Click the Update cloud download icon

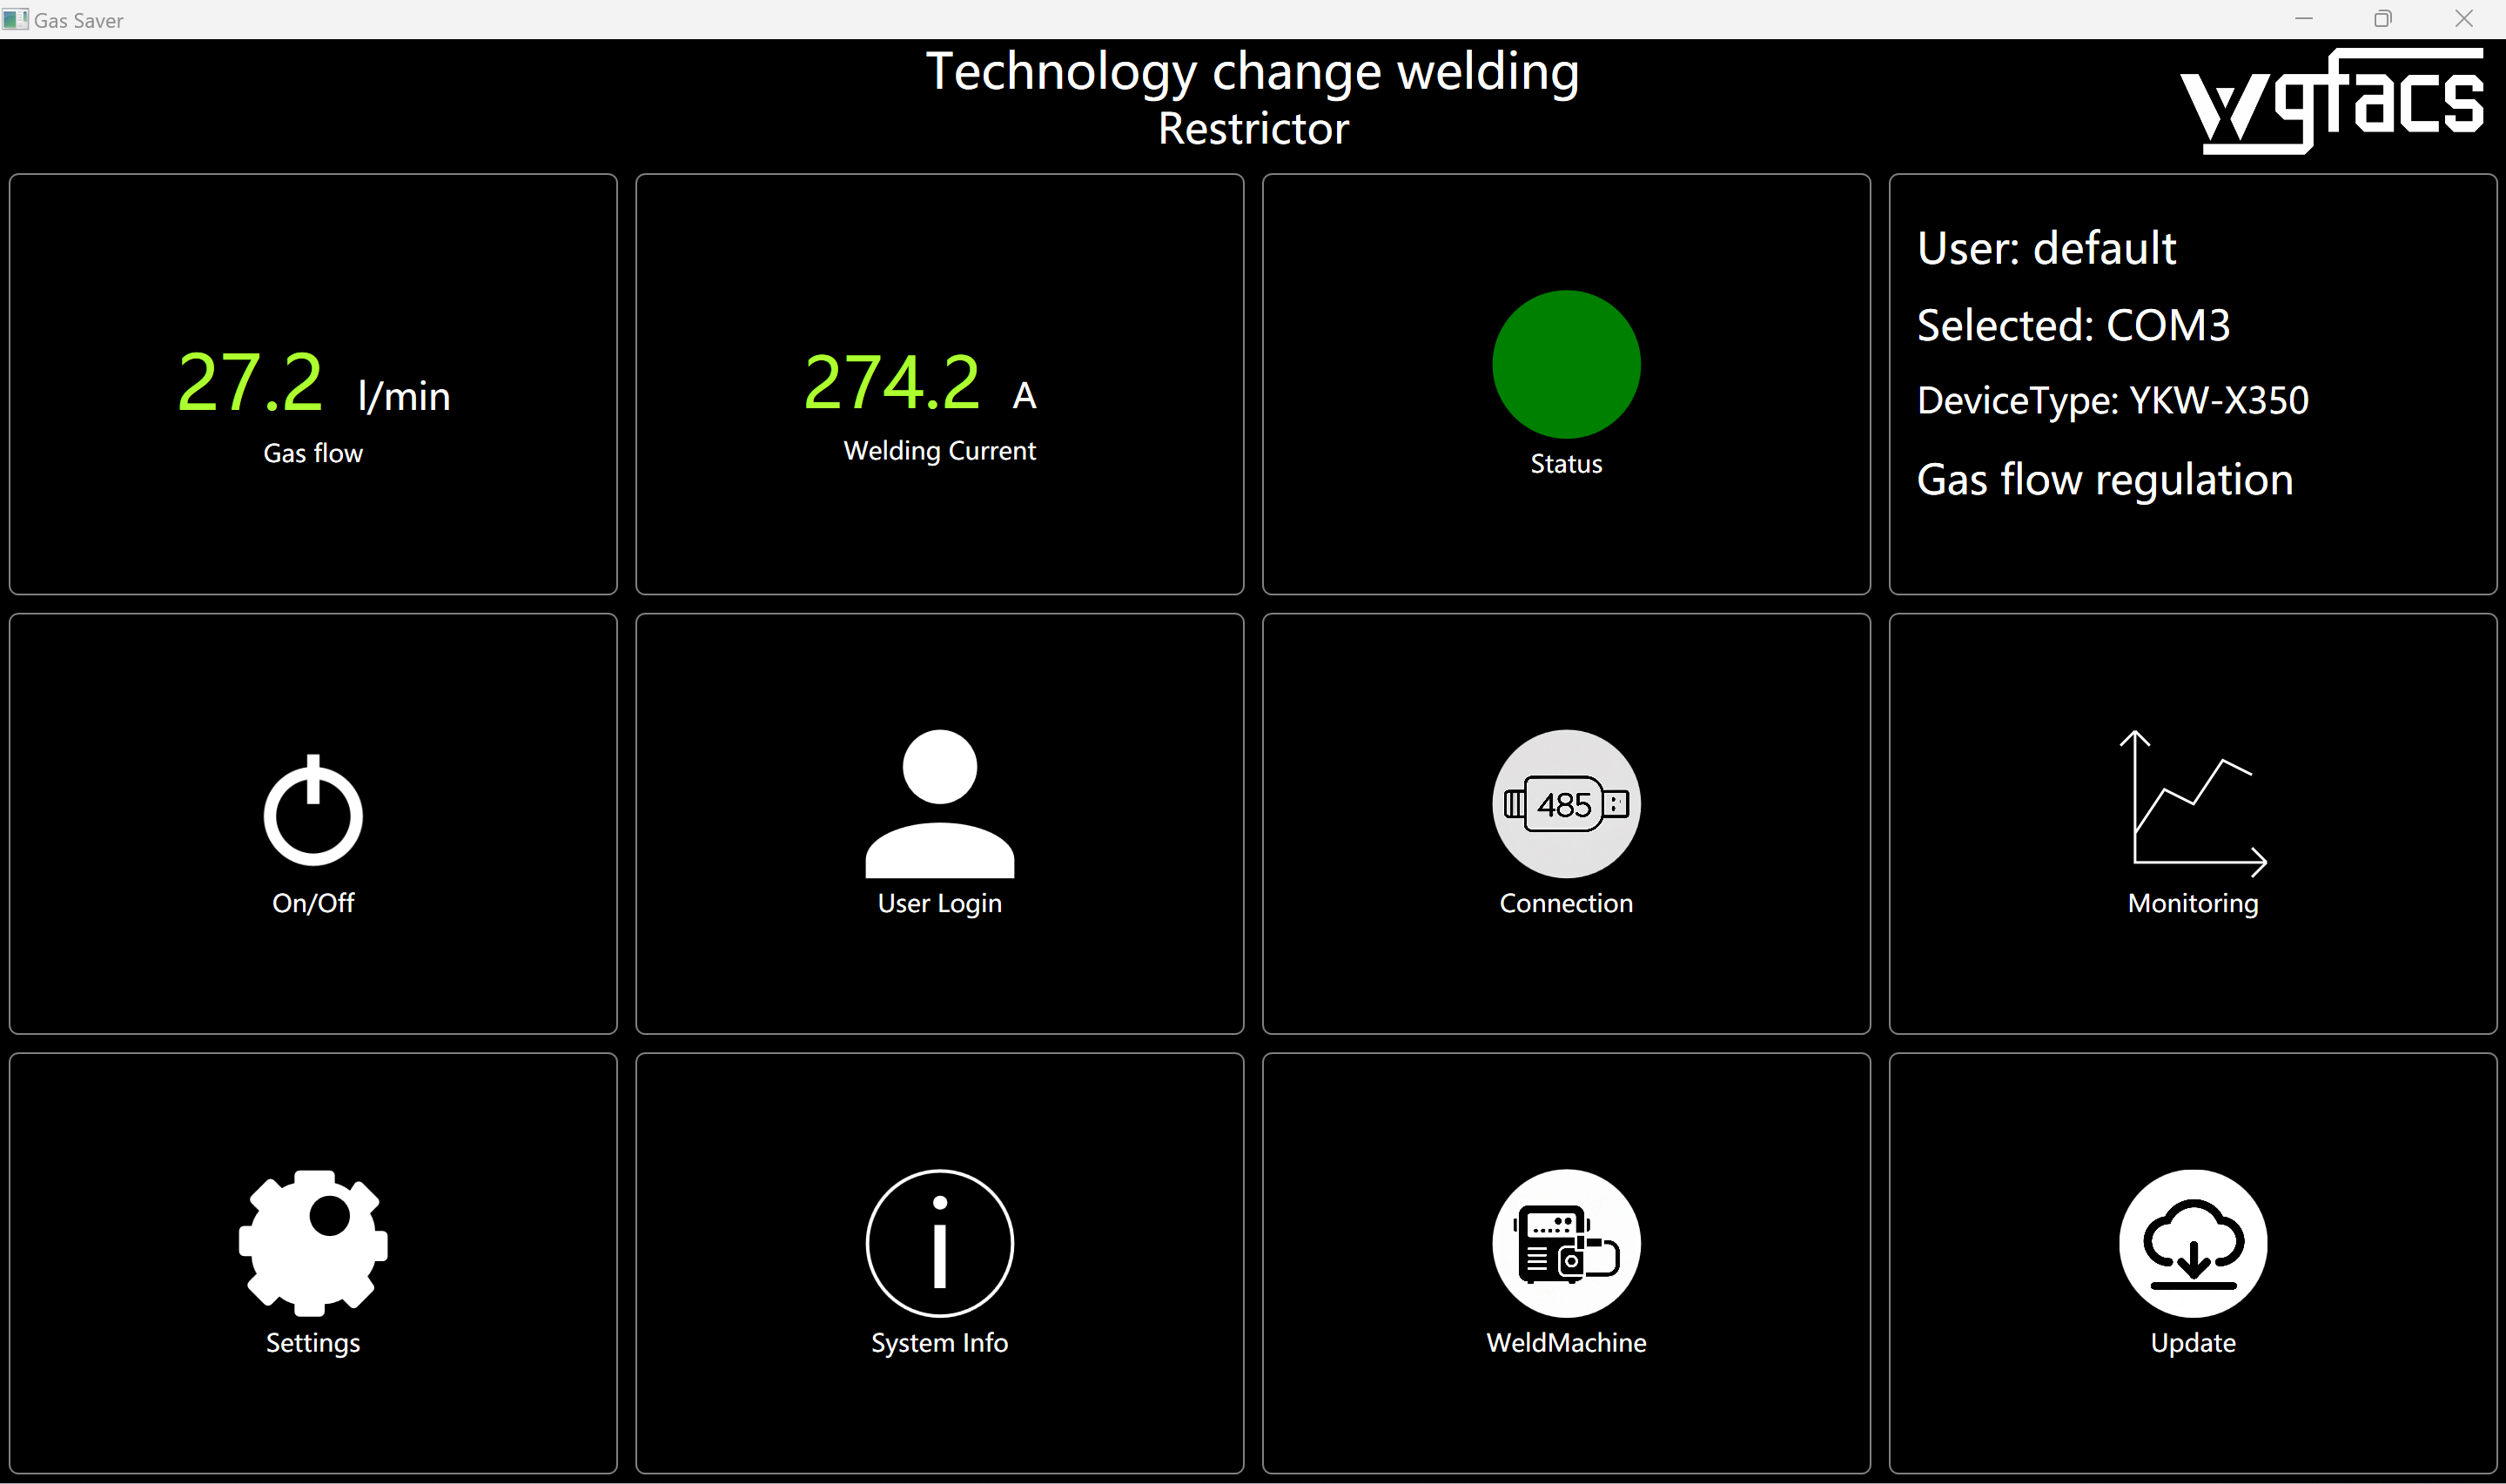pyautogui.click(x=2192, y=1243)
